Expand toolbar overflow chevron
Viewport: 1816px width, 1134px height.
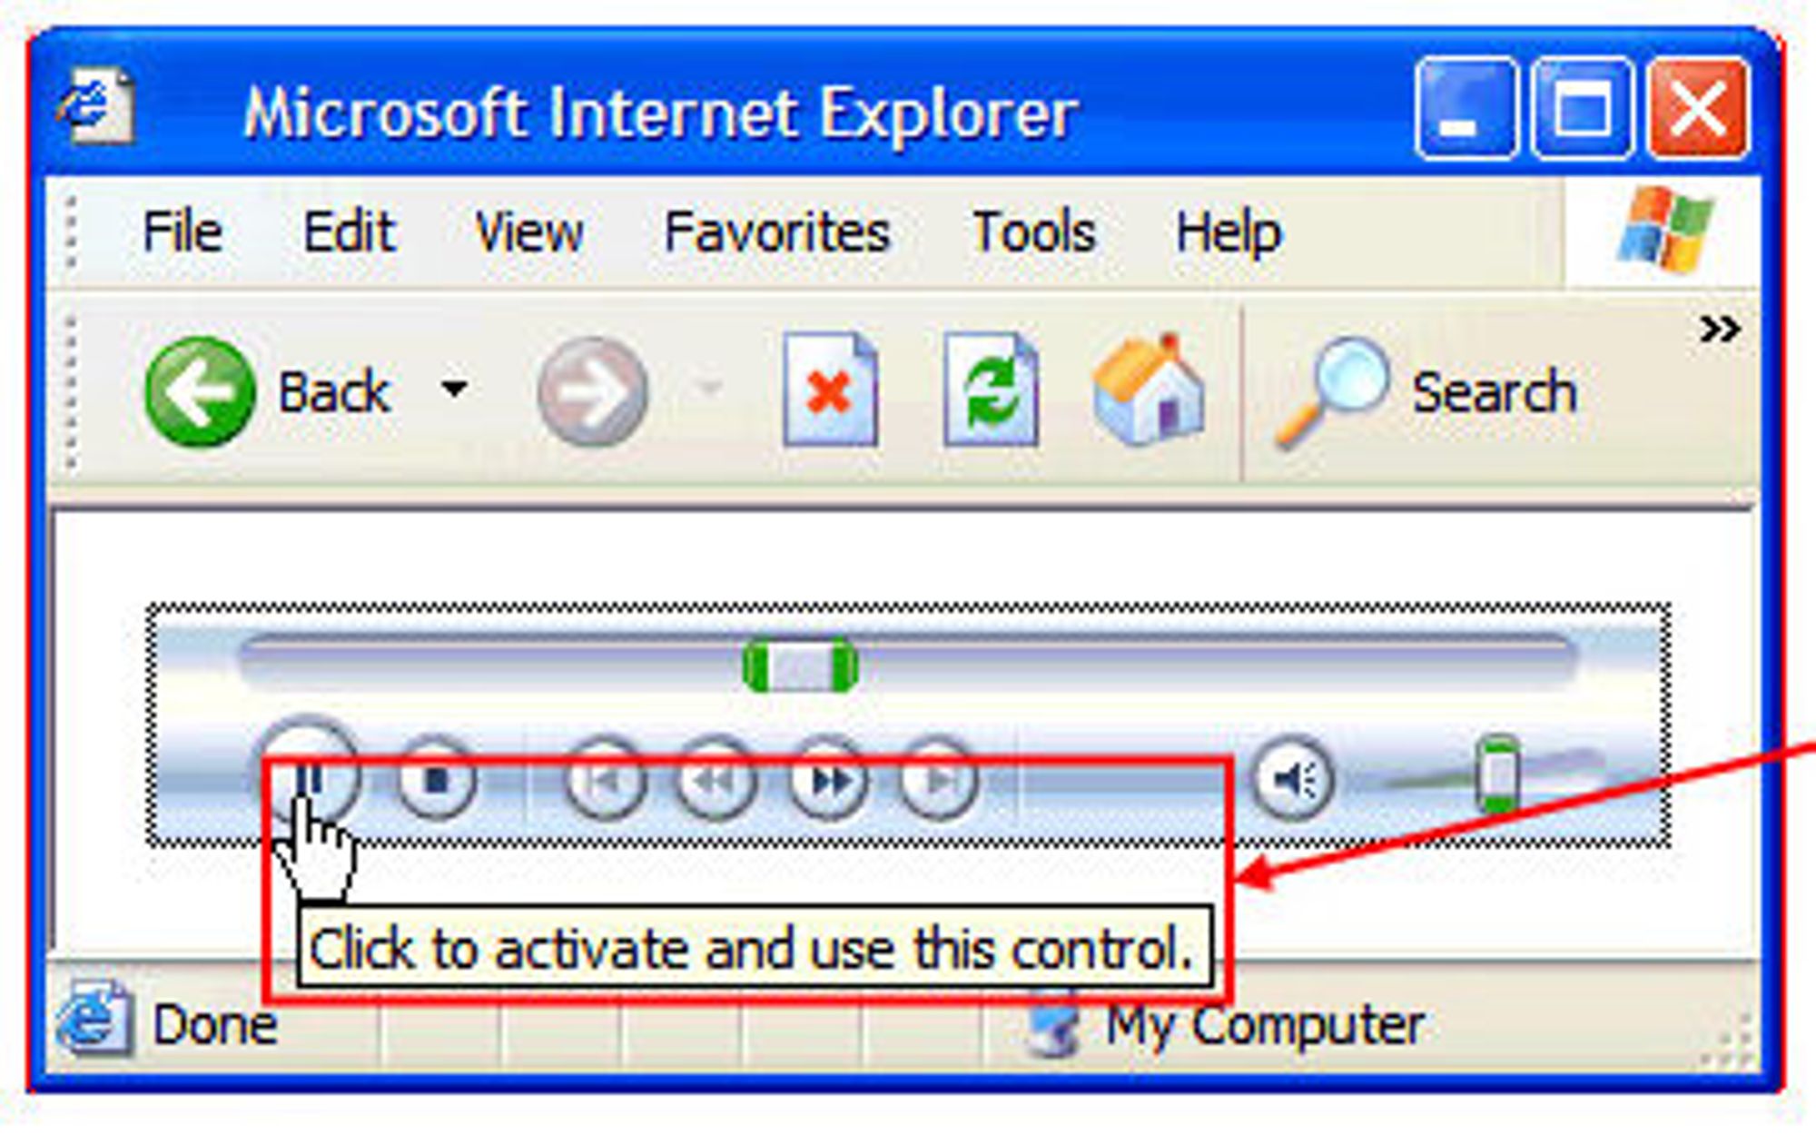1720,329
